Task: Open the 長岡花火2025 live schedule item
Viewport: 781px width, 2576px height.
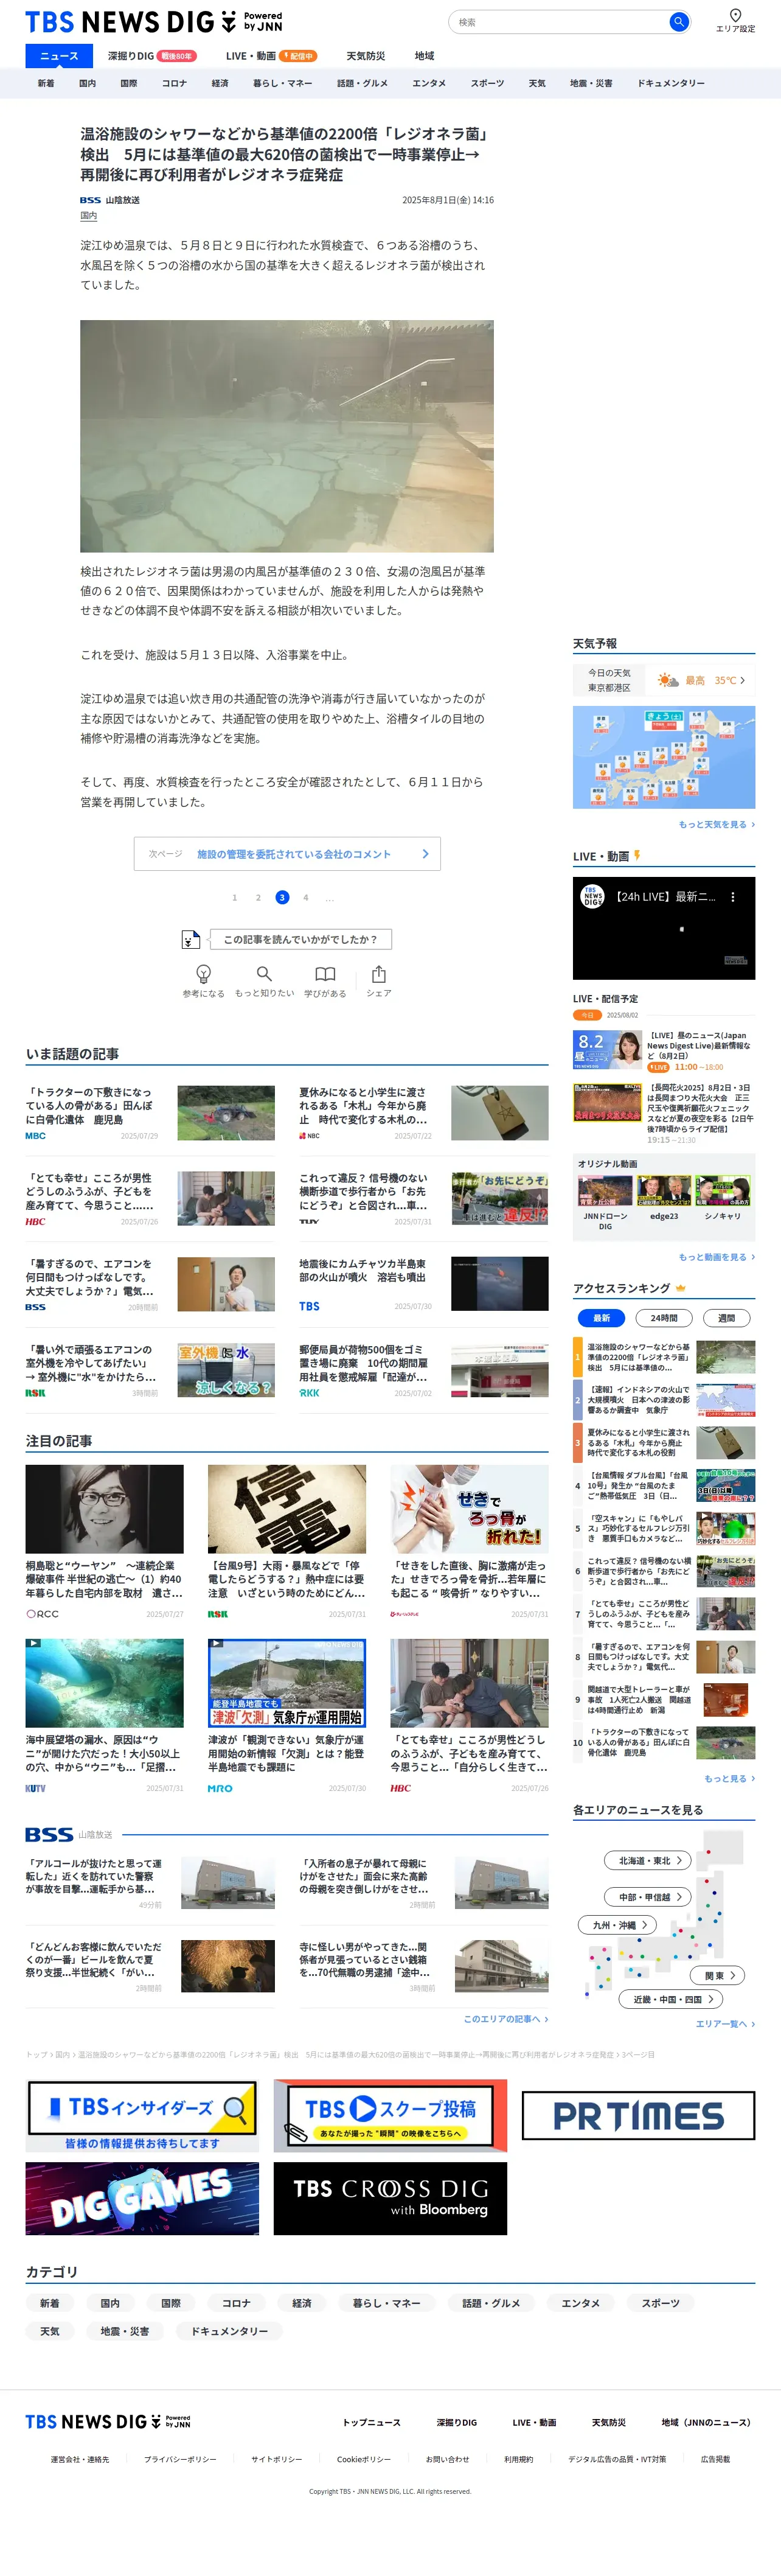Action: tap(664, 1113)
